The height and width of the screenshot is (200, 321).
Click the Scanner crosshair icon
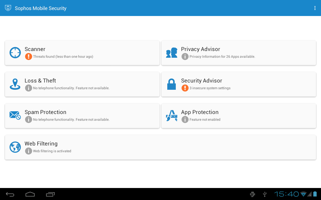(x=15, y=53)
